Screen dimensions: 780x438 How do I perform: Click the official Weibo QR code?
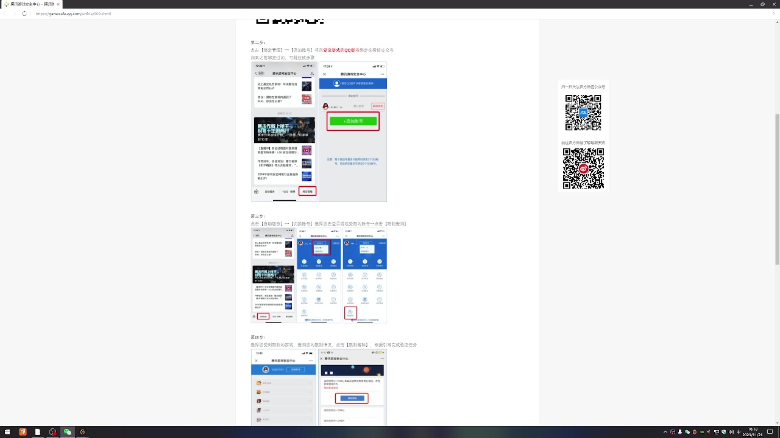[x=583, y=169]
